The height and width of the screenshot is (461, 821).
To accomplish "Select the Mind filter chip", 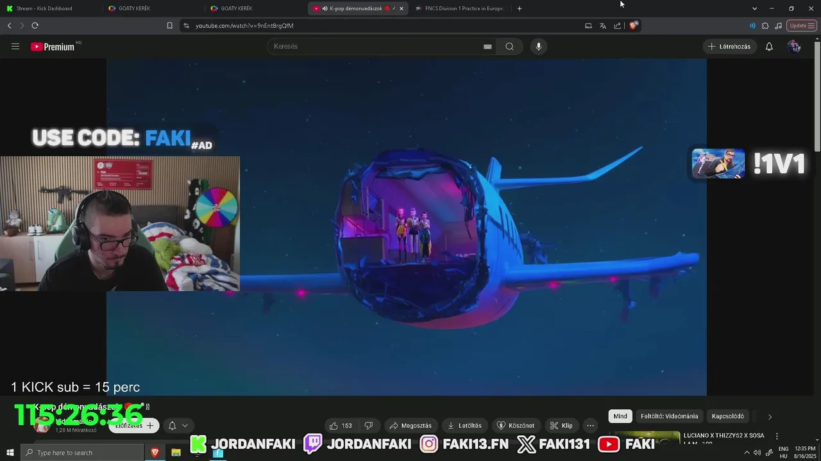I will point(620,416).
